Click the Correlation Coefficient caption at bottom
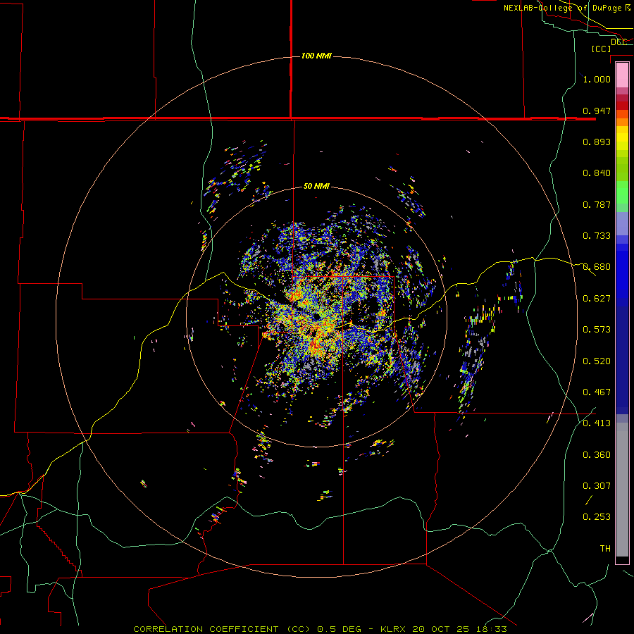Image resolution: width=634 pixels, height=634 pixels. (321, 629)
